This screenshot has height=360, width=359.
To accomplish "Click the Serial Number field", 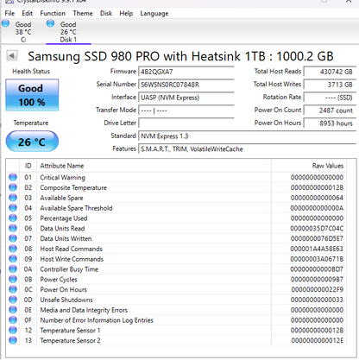I will coord(186,85).
